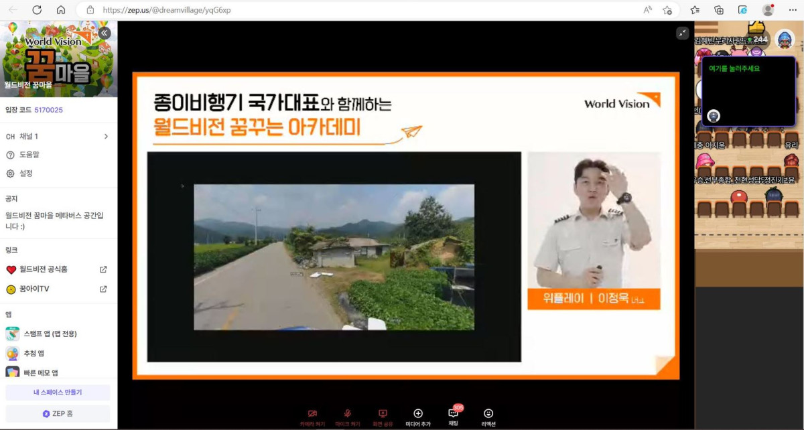Click the 공지 notice heading
This screenshot has height=430, width=804.
11,199
